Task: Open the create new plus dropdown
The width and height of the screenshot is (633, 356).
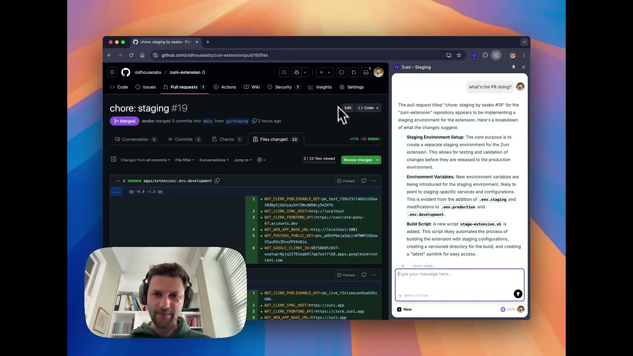Action: coord(324,72)
